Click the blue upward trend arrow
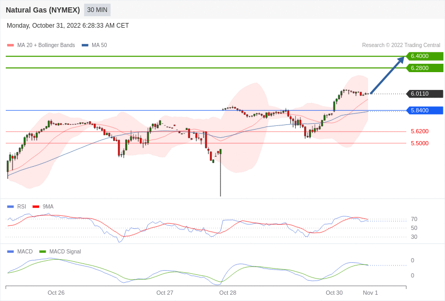 click(x=387, y=75)
